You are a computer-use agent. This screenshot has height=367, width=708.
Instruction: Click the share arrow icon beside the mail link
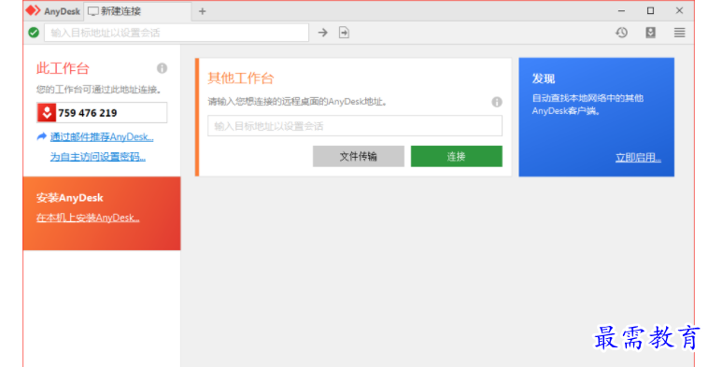41,136
